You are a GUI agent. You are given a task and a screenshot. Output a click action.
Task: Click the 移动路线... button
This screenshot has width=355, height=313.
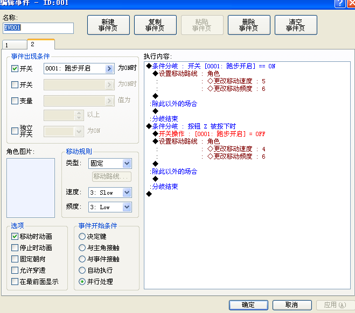[112, 176]
